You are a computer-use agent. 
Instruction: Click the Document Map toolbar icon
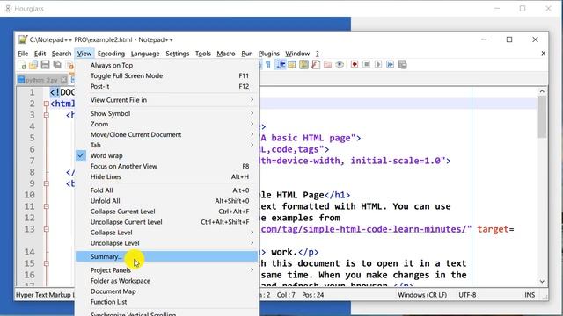(303, 64)
